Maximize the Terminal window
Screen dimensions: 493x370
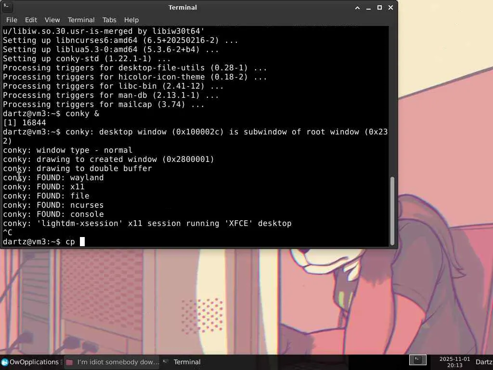[379, 8]
